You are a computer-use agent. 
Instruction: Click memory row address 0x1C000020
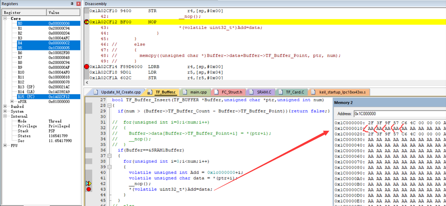coord(350,134)
